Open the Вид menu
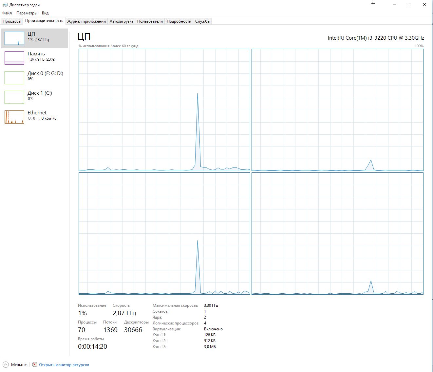Image resolution: width=433 pixels, height=372 pixels. pos(45,13)
